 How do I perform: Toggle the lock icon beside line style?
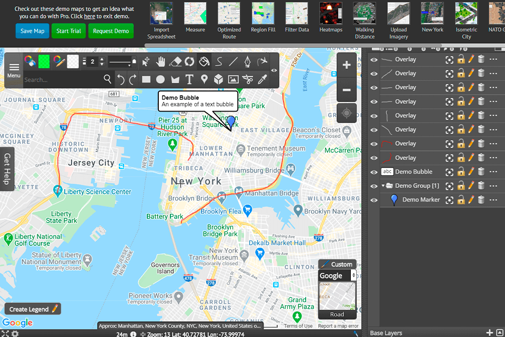(134, 61)
